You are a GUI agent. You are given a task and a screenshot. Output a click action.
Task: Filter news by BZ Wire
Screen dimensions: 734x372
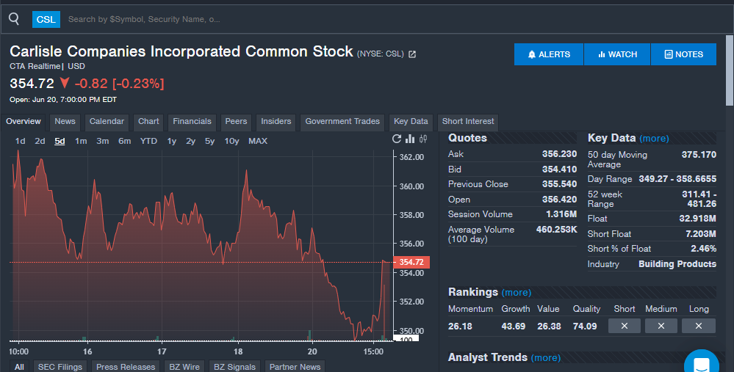tap(184, 367)
